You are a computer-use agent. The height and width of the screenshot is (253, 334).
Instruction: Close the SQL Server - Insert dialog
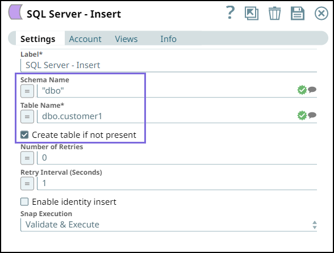322,14
